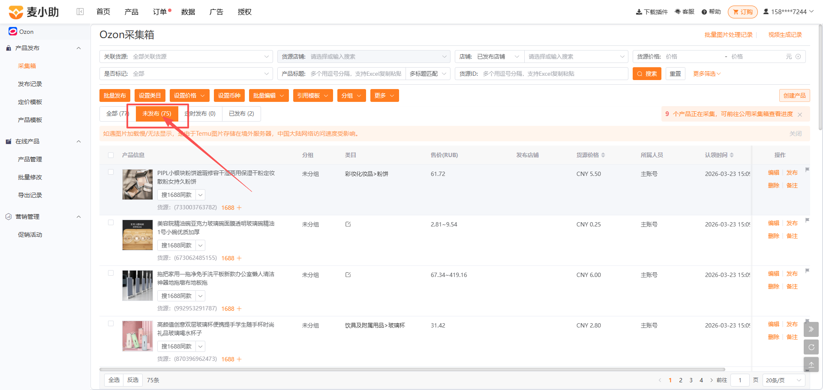
Task: Open the Ozon platform icon
Action: [x=13, y=31]
